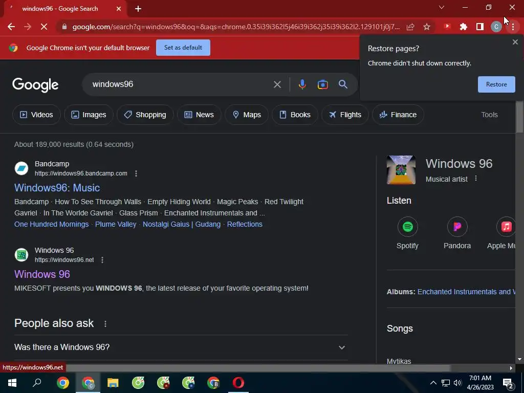Open the Nostalgi Gaius | Gudang link

coord(182,224)
